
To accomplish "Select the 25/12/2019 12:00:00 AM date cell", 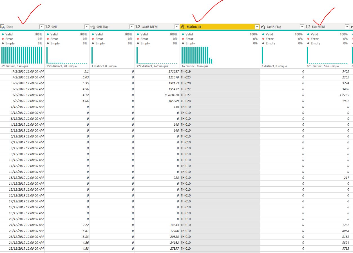I will (22, 249).
